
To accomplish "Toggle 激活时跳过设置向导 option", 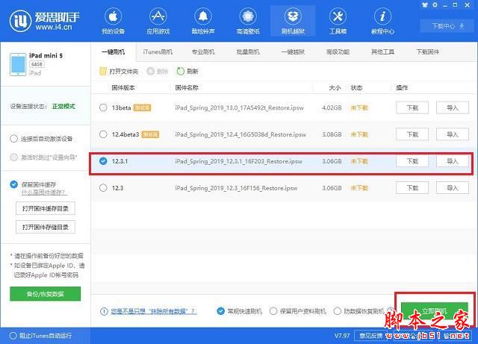I will 13,157.
